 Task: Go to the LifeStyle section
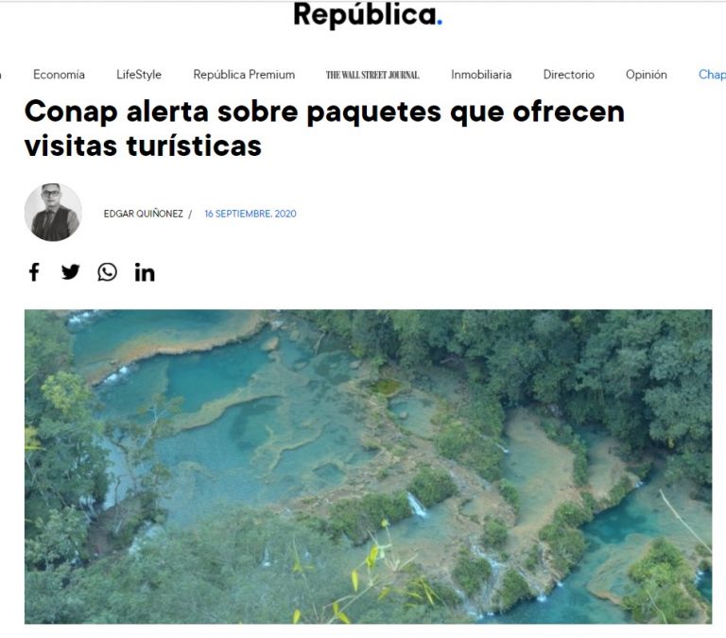click(x=139, y=75)
